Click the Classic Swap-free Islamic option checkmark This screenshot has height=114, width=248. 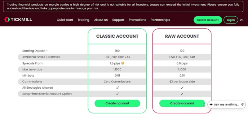(x=117, y=94)
